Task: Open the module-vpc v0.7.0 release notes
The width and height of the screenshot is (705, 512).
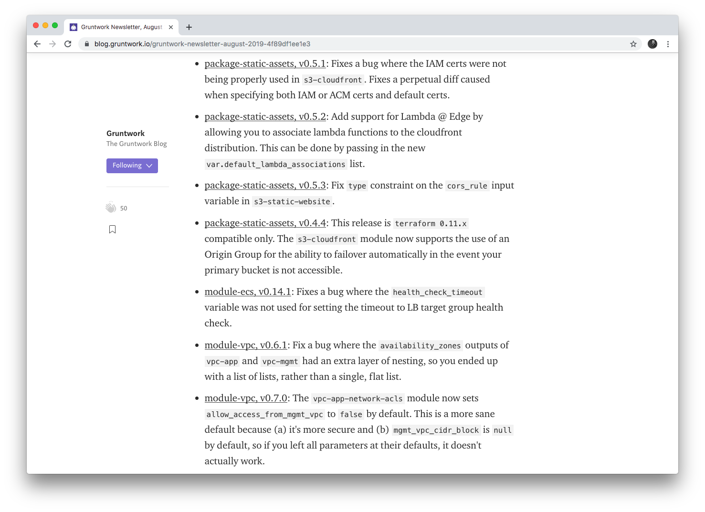Action: [245, 398]
